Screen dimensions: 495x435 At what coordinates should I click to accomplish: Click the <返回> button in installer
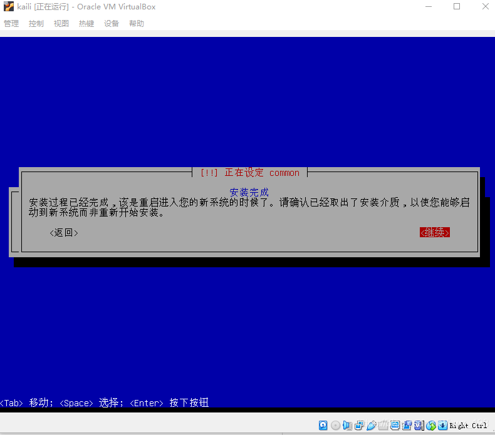tap(64, 233)
